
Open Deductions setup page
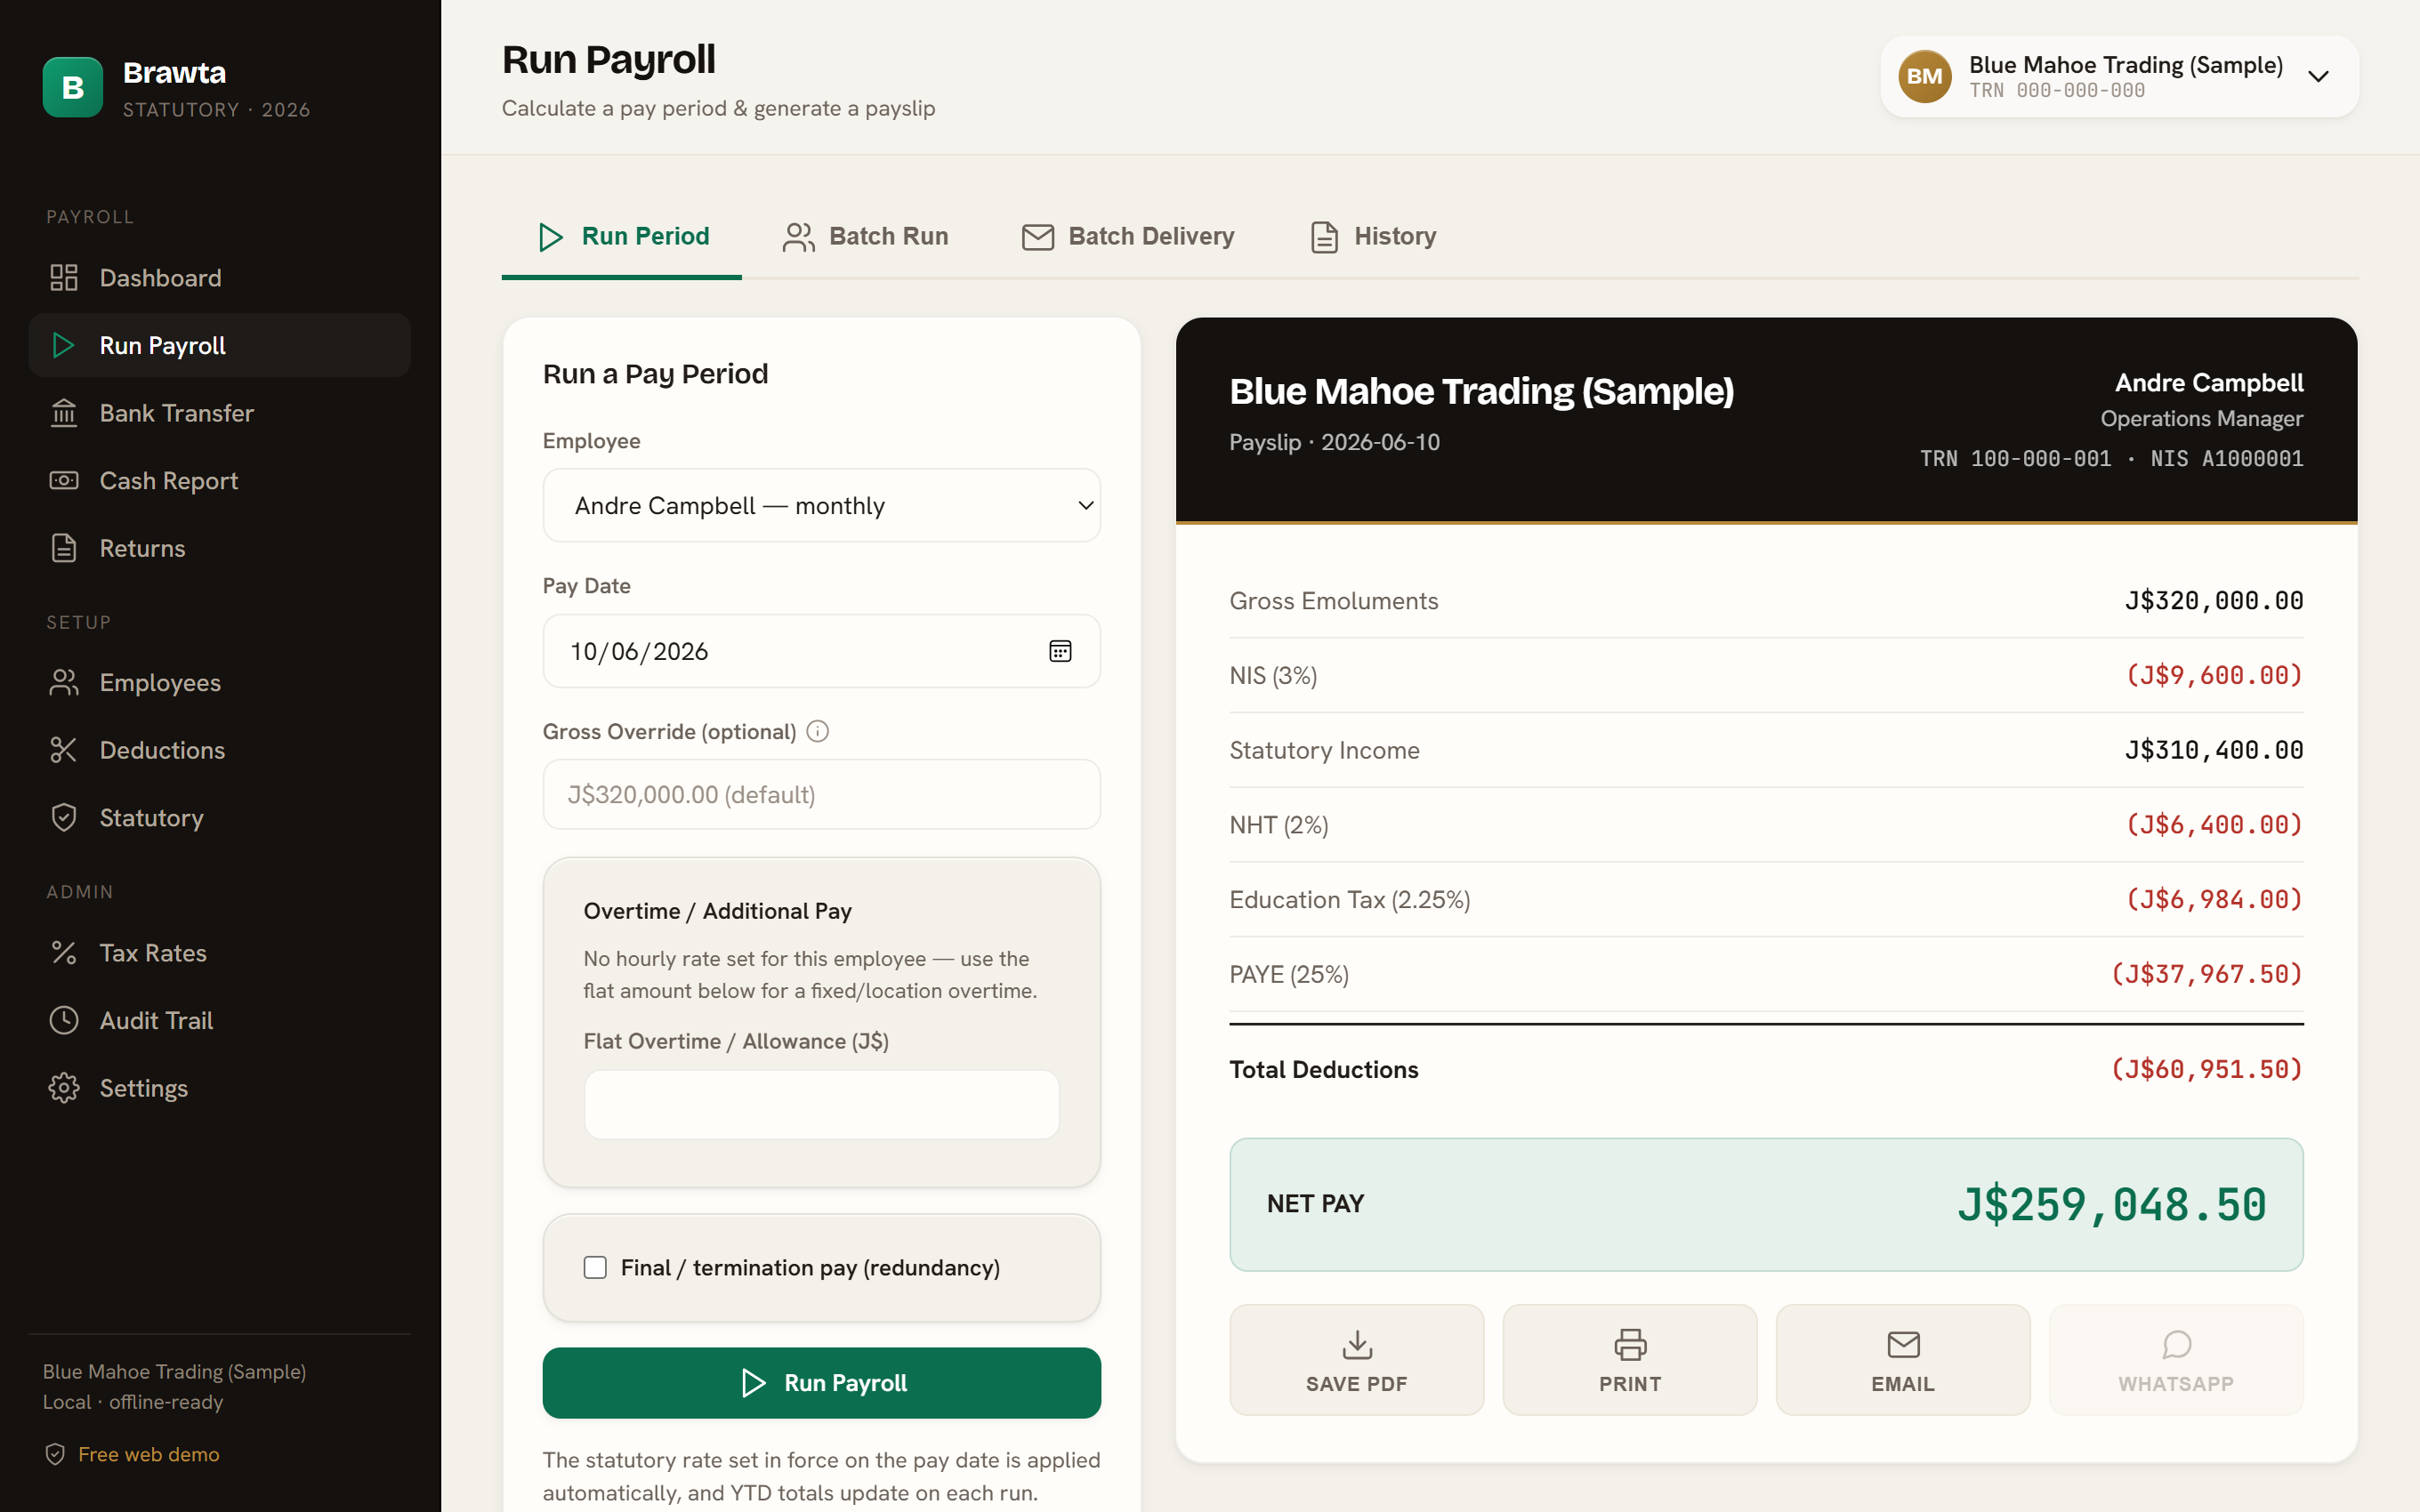219,750
